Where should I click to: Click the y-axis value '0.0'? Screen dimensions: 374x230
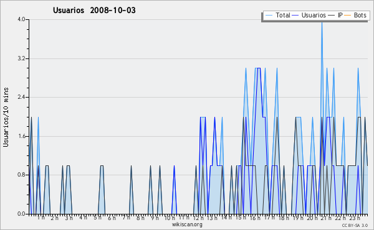[21, 214]
